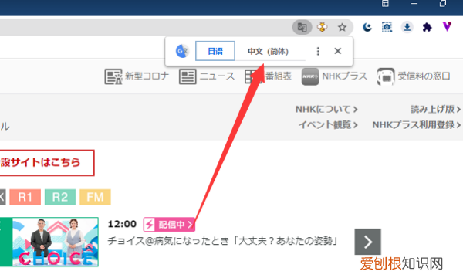The height and width of the screenshot is (278, 463).
Task: Minimize the browser window
Action: coord(414,4)
